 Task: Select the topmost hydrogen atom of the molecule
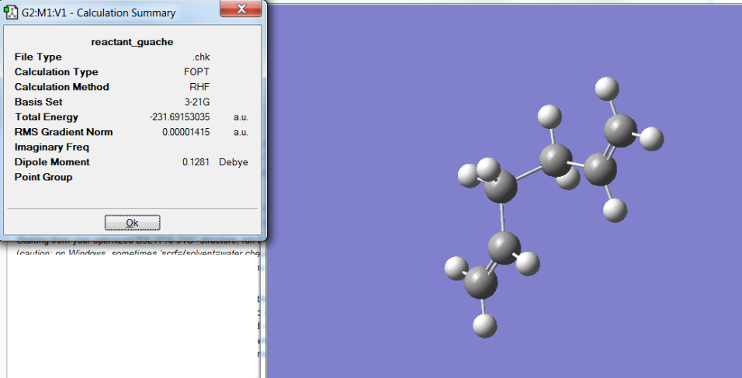pyautogui.click(x=607, y=88)
